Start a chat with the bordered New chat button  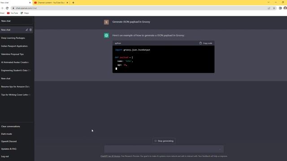[x=17, y=21]
